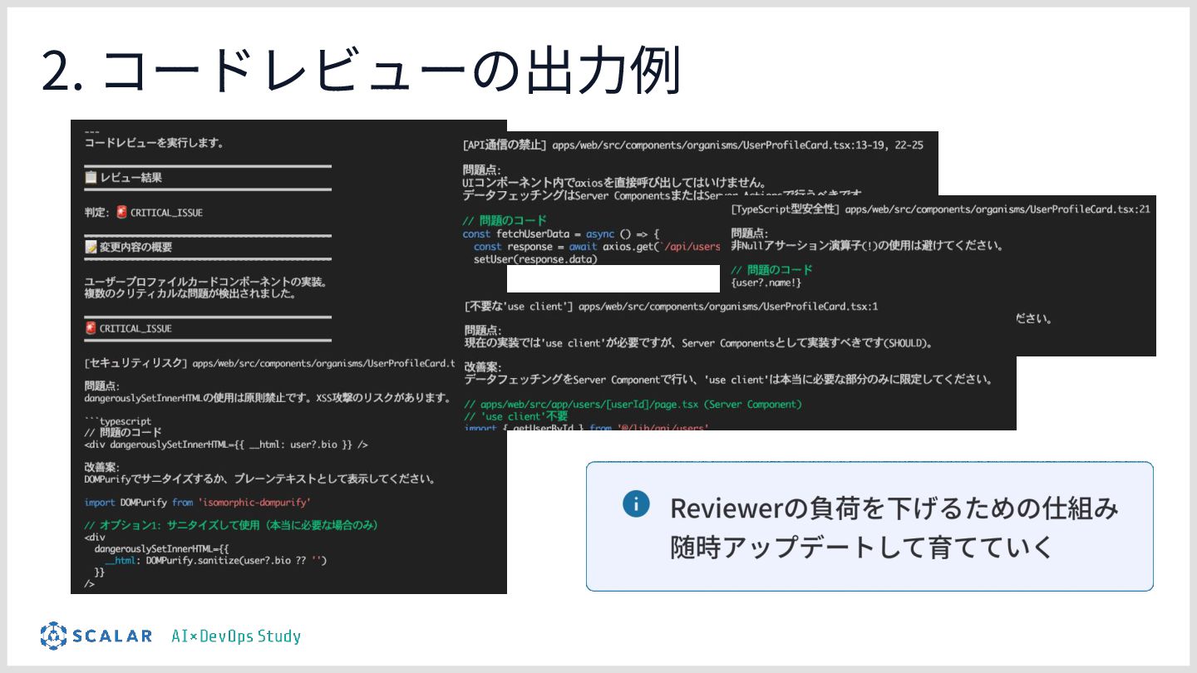The image size is (1197, 673).
Task: Click the 現在の実装では'use client'が必要ですが line
Action: pyautogui.click(x=698, y=343)
